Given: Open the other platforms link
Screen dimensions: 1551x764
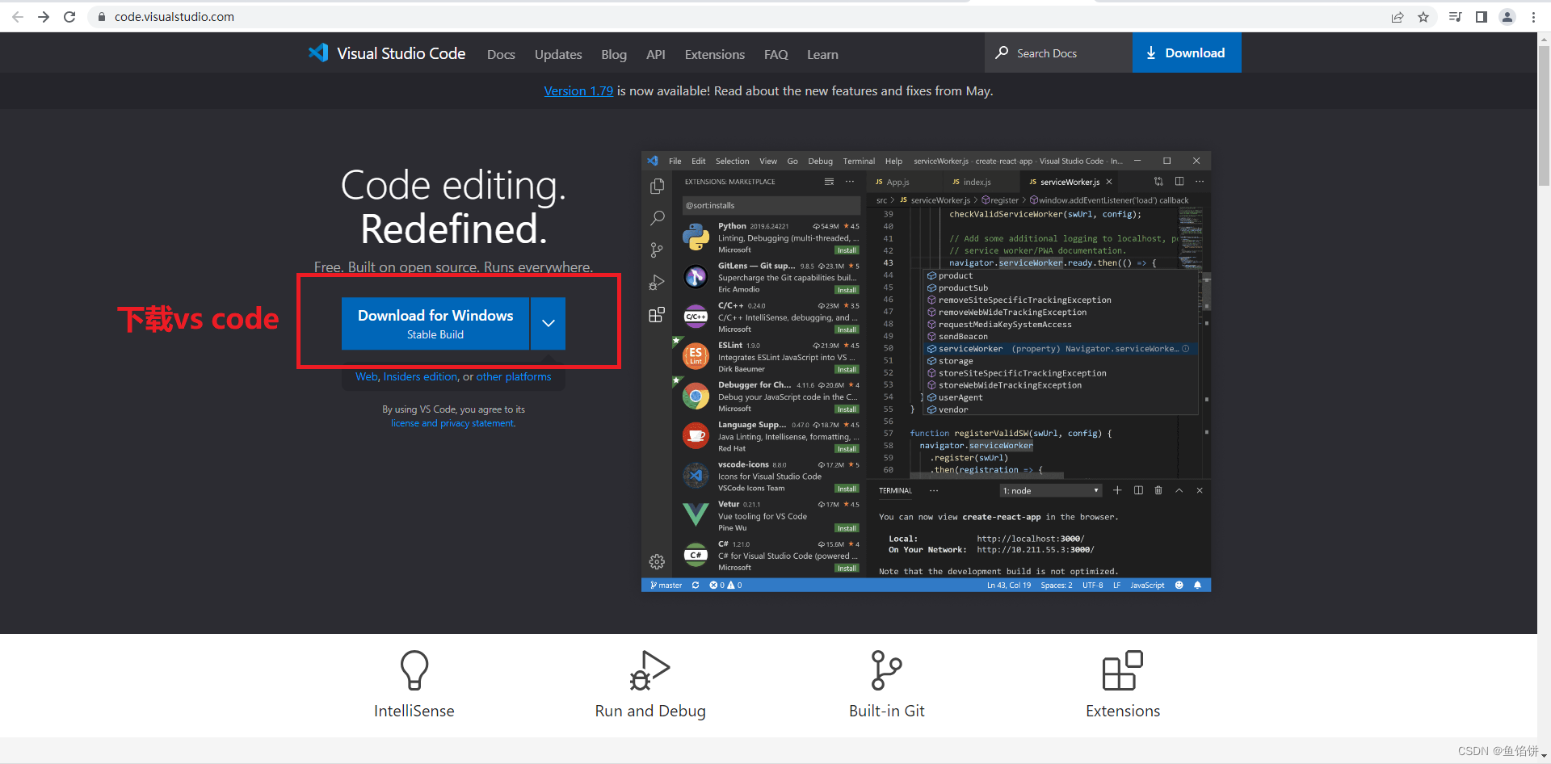Looking at the screenshot, I should tap(514, 376).
